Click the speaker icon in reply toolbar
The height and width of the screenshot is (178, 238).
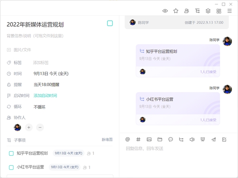click(x=192, y=139)
